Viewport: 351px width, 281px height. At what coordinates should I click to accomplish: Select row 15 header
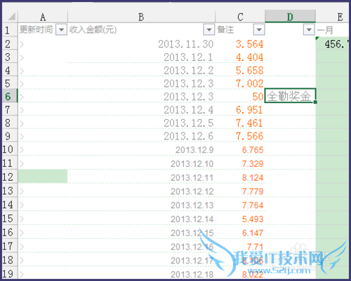click(10, 219)
